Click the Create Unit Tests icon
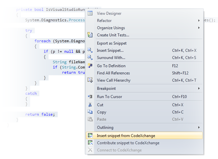 click(x=90, y=35)
